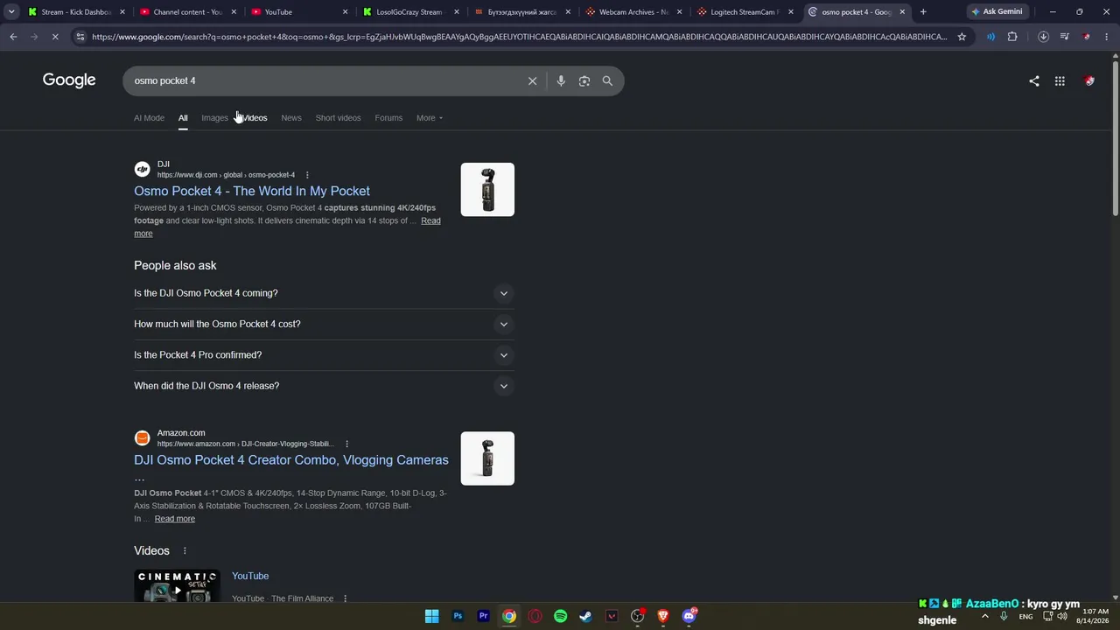This screenshot has width=1120, height=630.
Task: Click the Ask Gemini button
Action: pyautogui.click(x=997, y=12)
